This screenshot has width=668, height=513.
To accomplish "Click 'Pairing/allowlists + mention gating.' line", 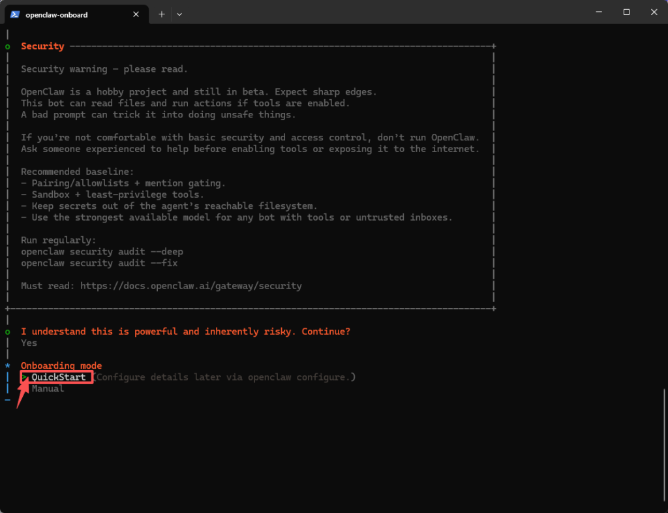I will coord(123,183).
